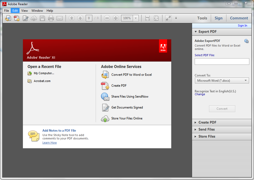Expand the Store Files section

click(x=222, y=137)
